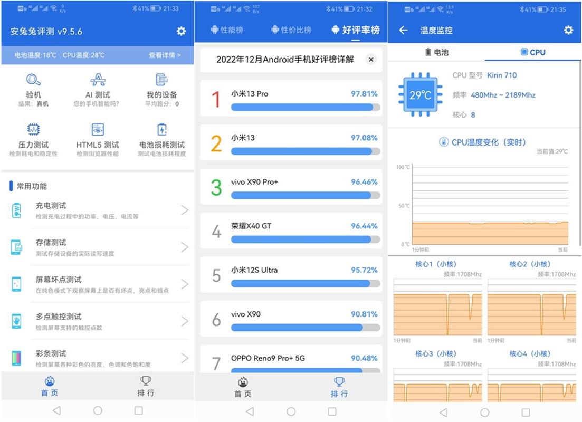Launch the AI 测试 benchmark
Image resolution: width=582 pixels, height=422 pixels.
(98, 80)
